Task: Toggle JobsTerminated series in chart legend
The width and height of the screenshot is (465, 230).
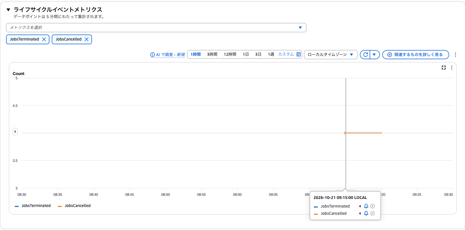Action: (33, 206)
